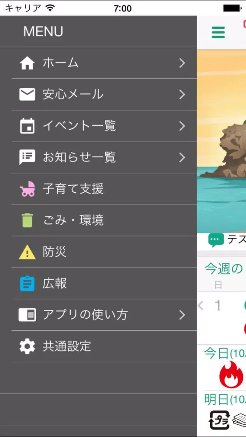Close menu with green hamburger icon
Viewport: 246px width, 437px height.
click(218, 33)
